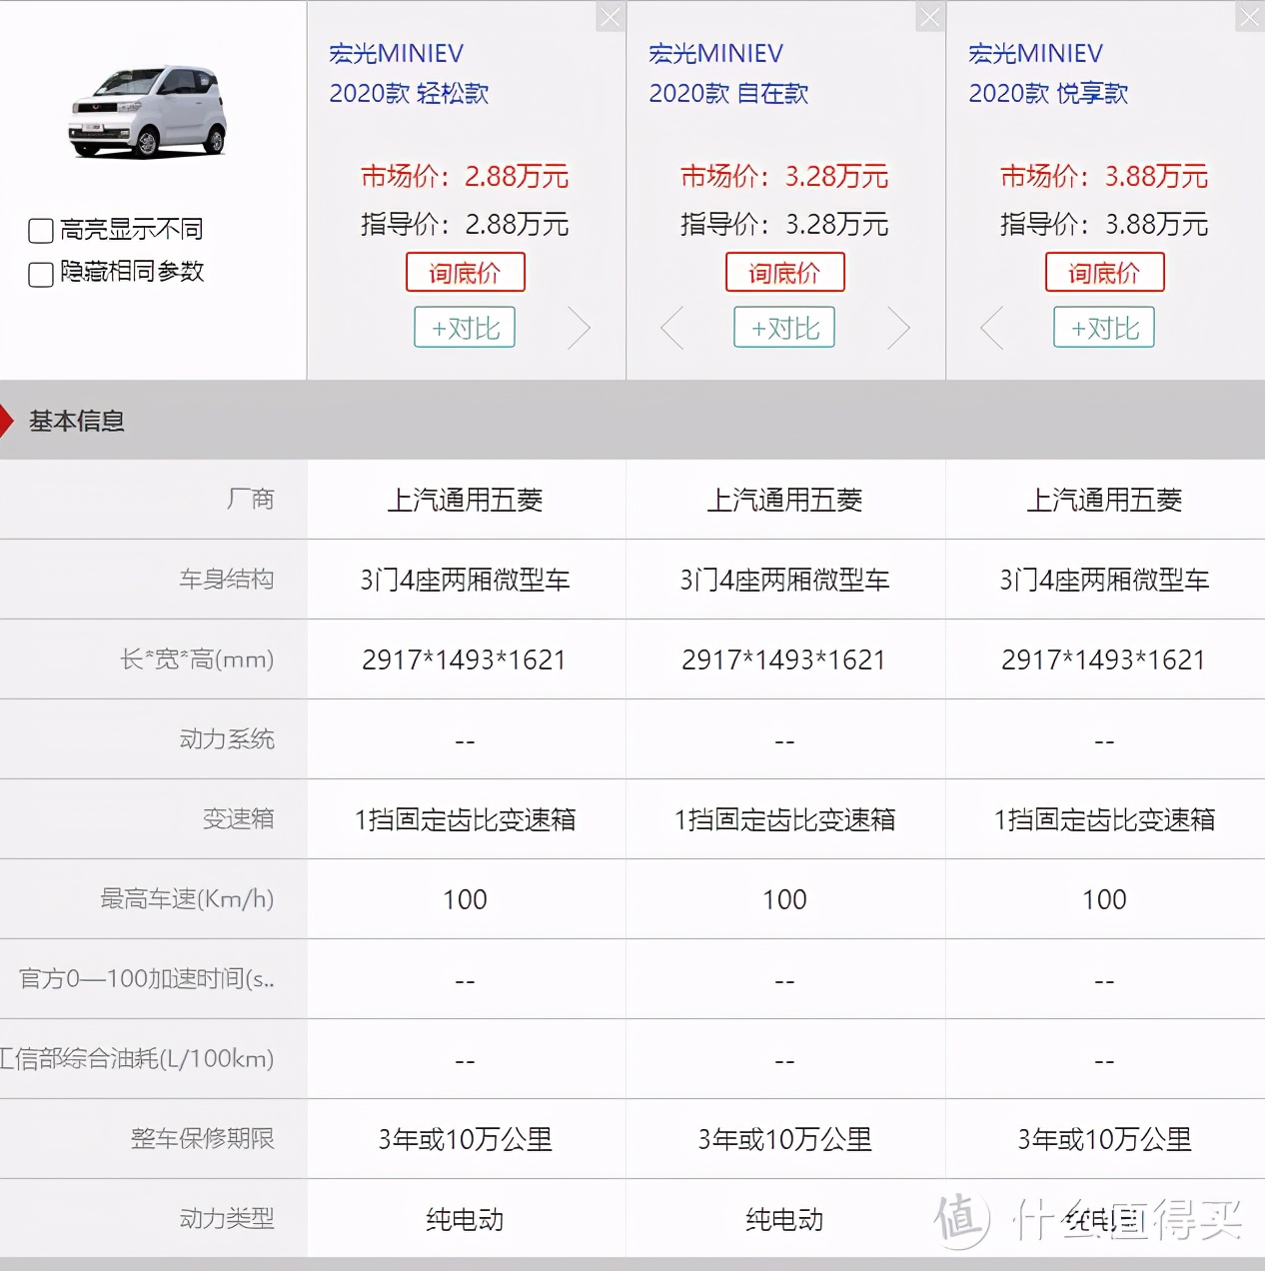1265x1271 pixels.
Task: Click 3门4座两厢微型车 cell in 自在款 column
Action: pyautogui.click(x=784, y=580)
